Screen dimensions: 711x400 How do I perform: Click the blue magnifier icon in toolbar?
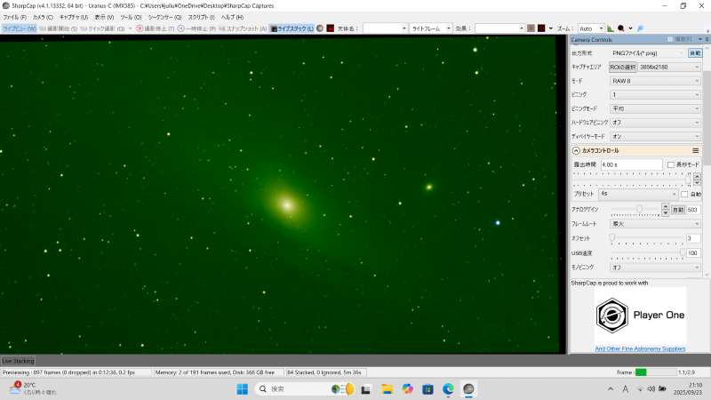[x=640, y=28]
